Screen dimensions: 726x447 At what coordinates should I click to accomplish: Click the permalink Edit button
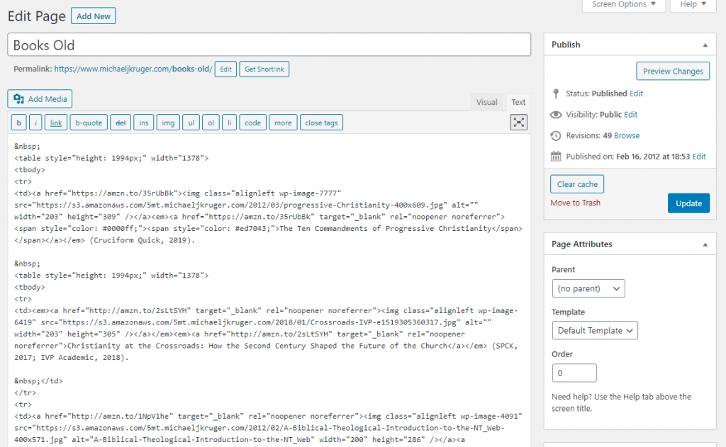tap(225, 69)
